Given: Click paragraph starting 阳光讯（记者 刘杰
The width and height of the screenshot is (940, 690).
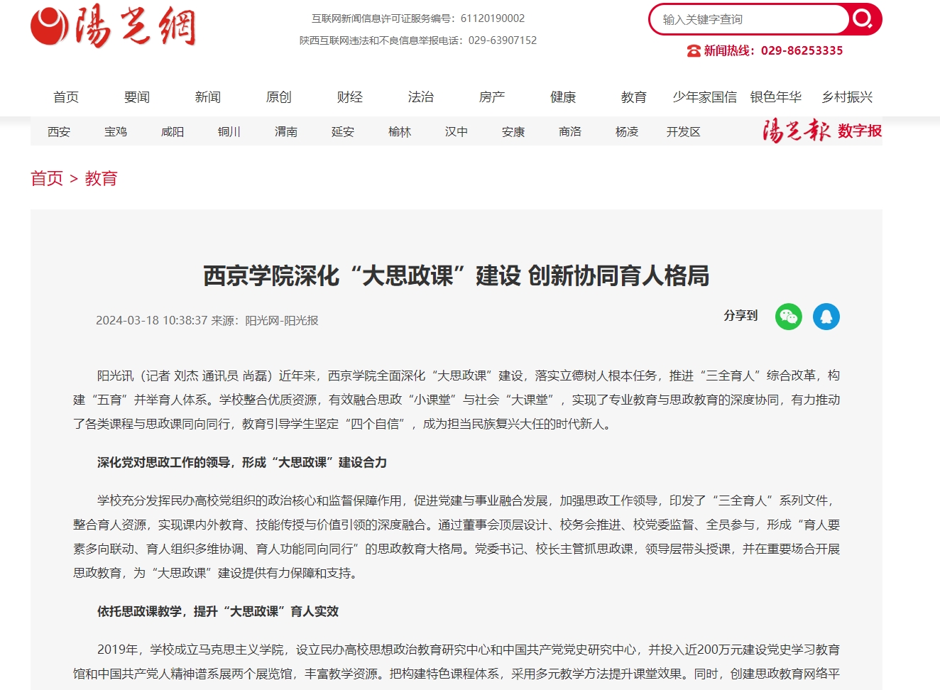Looking at the screenshot, I should coord(457,400).
